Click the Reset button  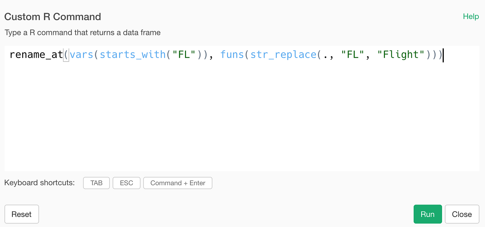point(21,214)
